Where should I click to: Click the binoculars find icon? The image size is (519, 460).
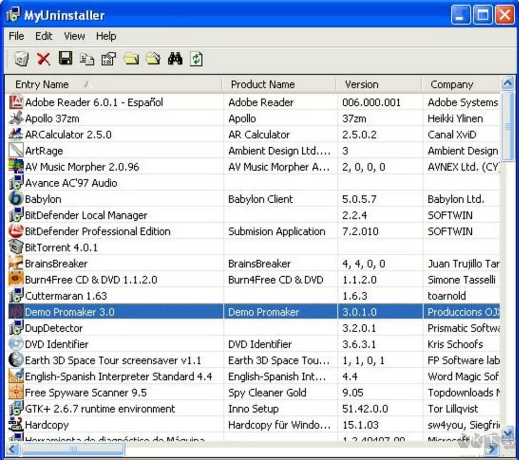[x=175, y=59]
